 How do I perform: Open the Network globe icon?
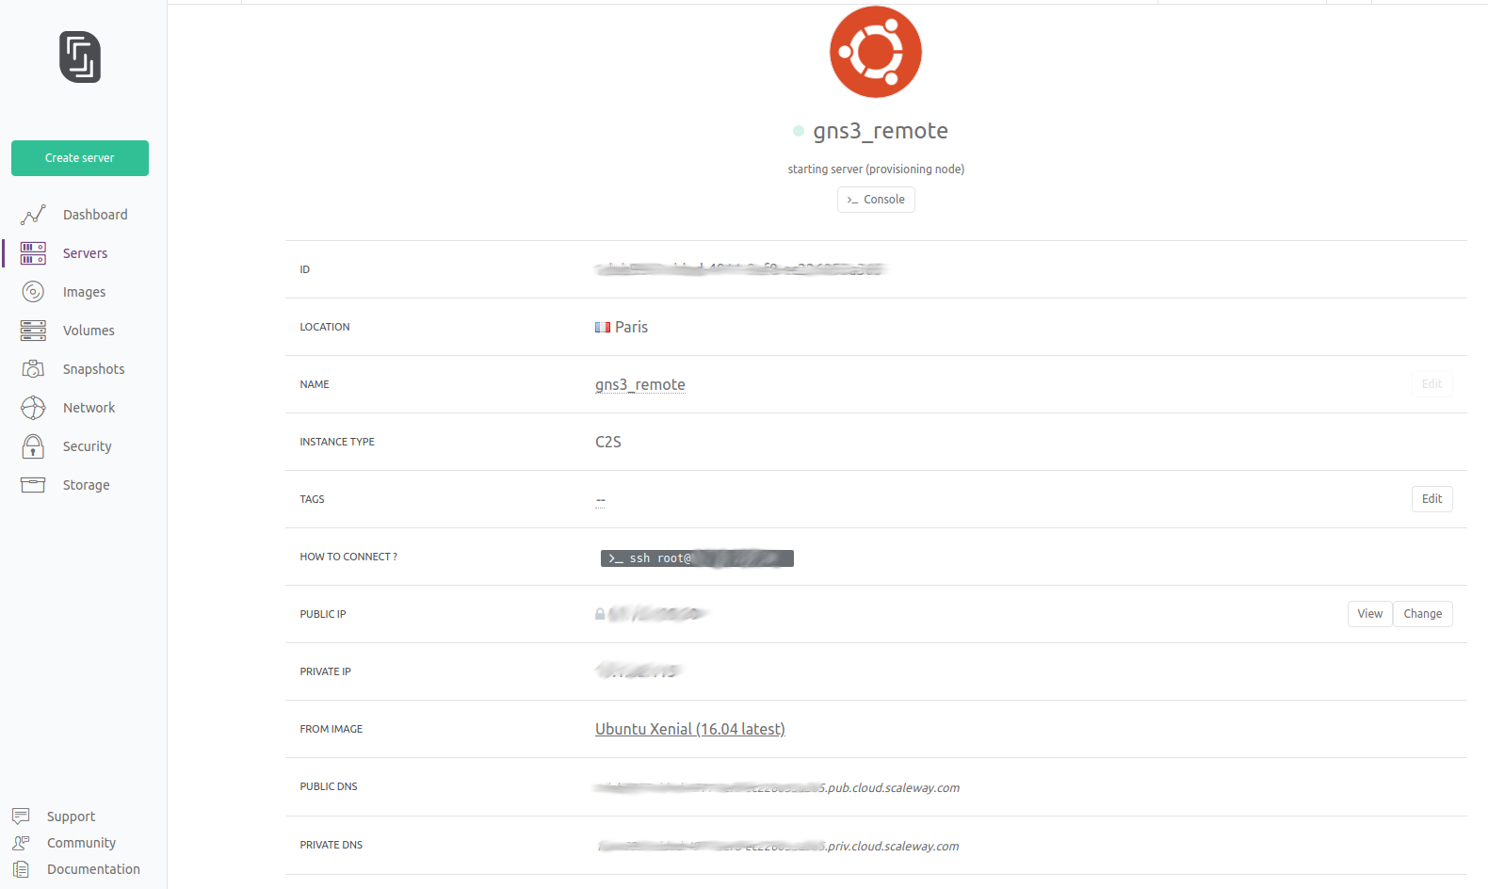[x=33, y=408]
